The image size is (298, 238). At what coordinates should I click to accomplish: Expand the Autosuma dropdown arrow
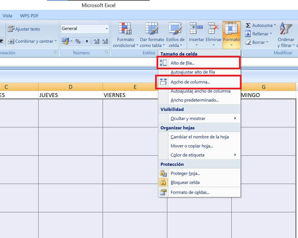(275, 25)
